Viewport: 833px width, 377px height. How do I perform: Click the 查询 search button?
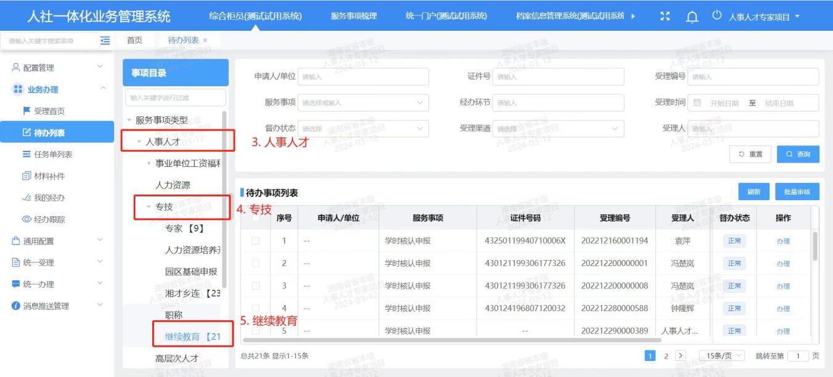click(798, 154)
